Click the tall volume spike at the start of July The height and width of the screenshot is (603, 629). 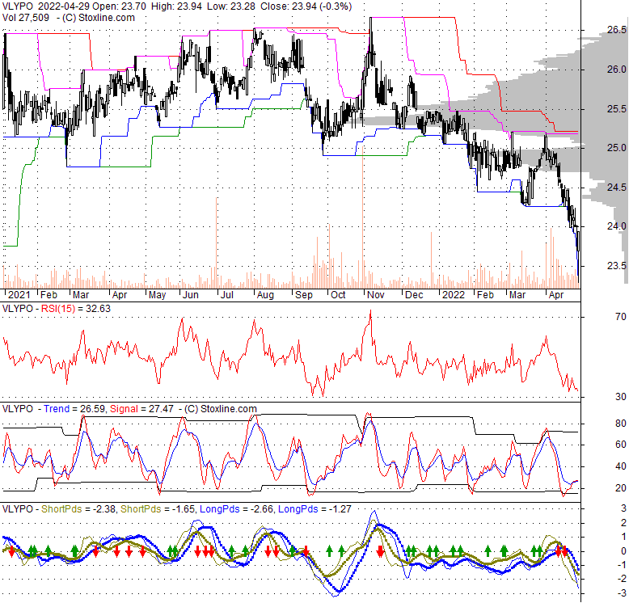(x=217, y=242)
